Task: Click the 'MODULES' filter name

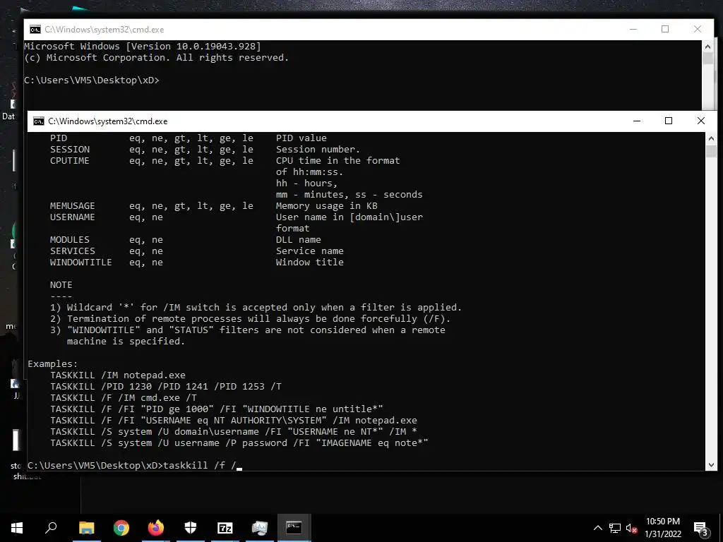Action: (70, 240)
